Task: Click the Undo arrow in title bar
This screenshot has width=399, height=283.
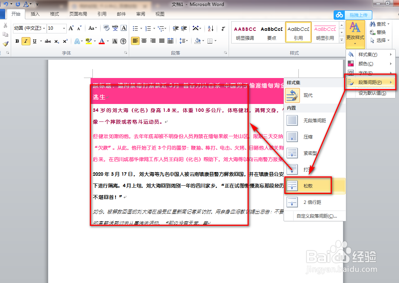Action: pos(6,4)
